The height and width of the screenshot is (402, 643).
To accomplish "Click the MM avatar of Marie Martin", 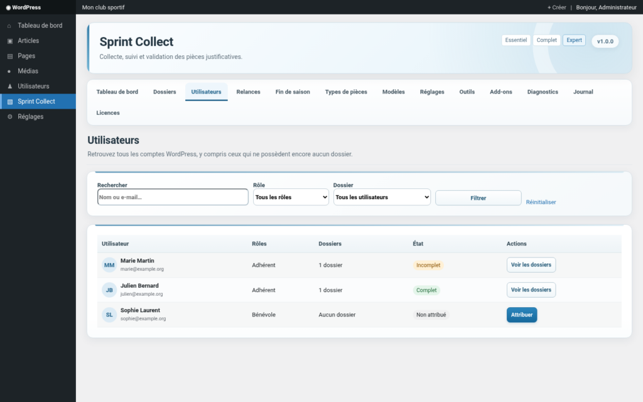I will [x=109, y=265].
